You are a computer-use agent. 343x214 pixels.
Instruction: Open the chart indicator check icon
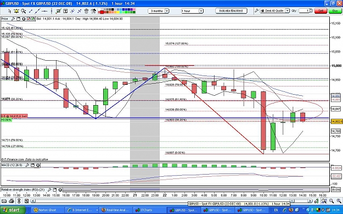[x=58, y=11]
